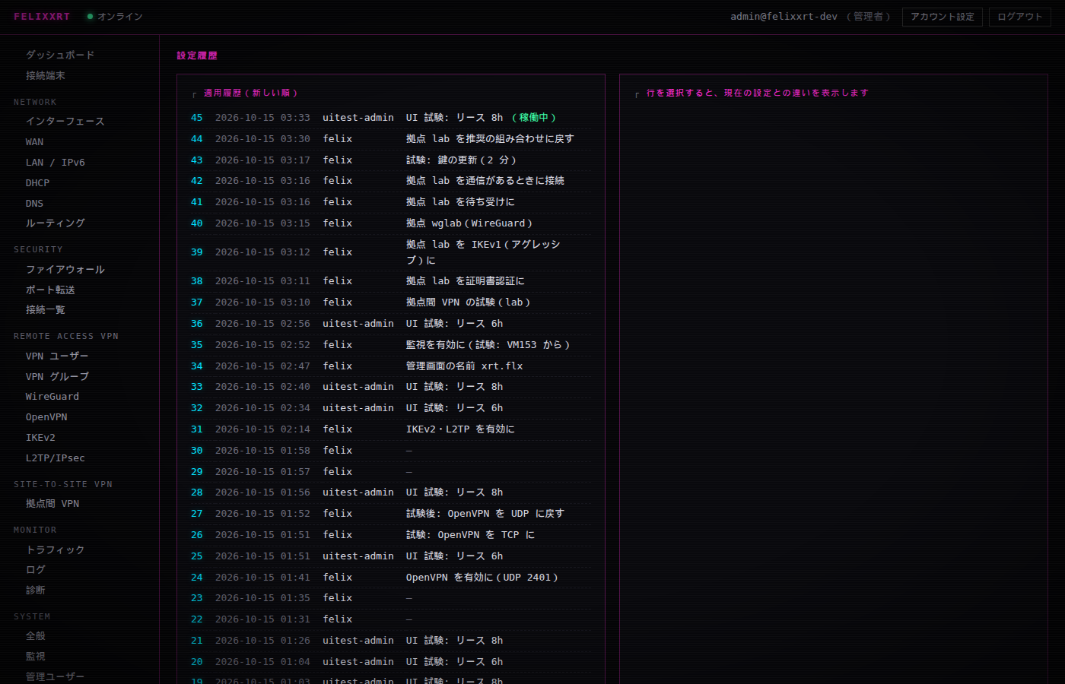This screenshot has height=684, width=1065.
Task: Open ダッシュボード in the sidebar
Action: click(x=60, y=55)
